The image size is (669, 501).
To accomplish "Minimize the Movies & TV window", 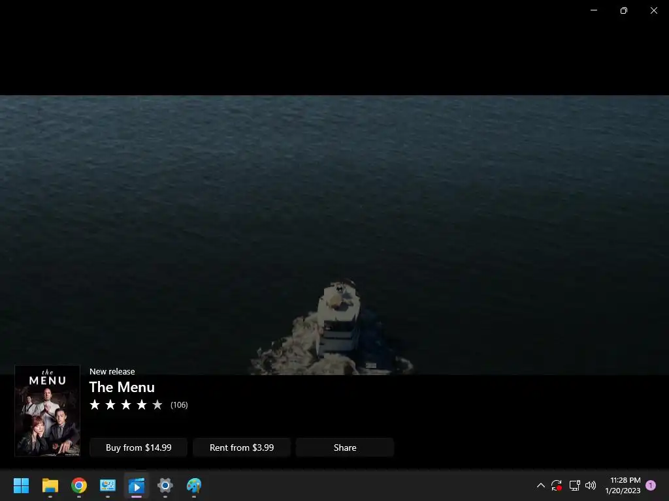I will click(594, 10).
